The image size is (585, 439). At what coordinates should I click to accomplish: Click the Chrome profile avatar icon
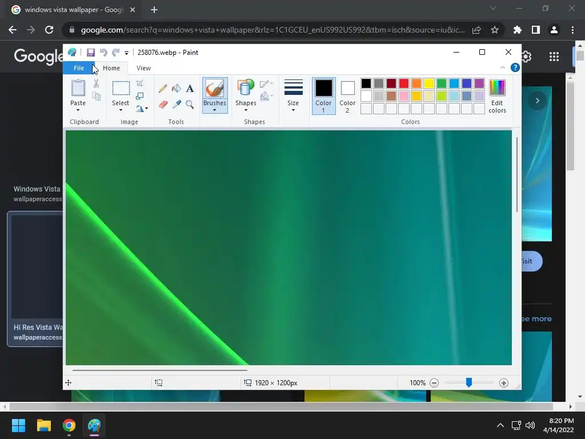tap(554, 30)
